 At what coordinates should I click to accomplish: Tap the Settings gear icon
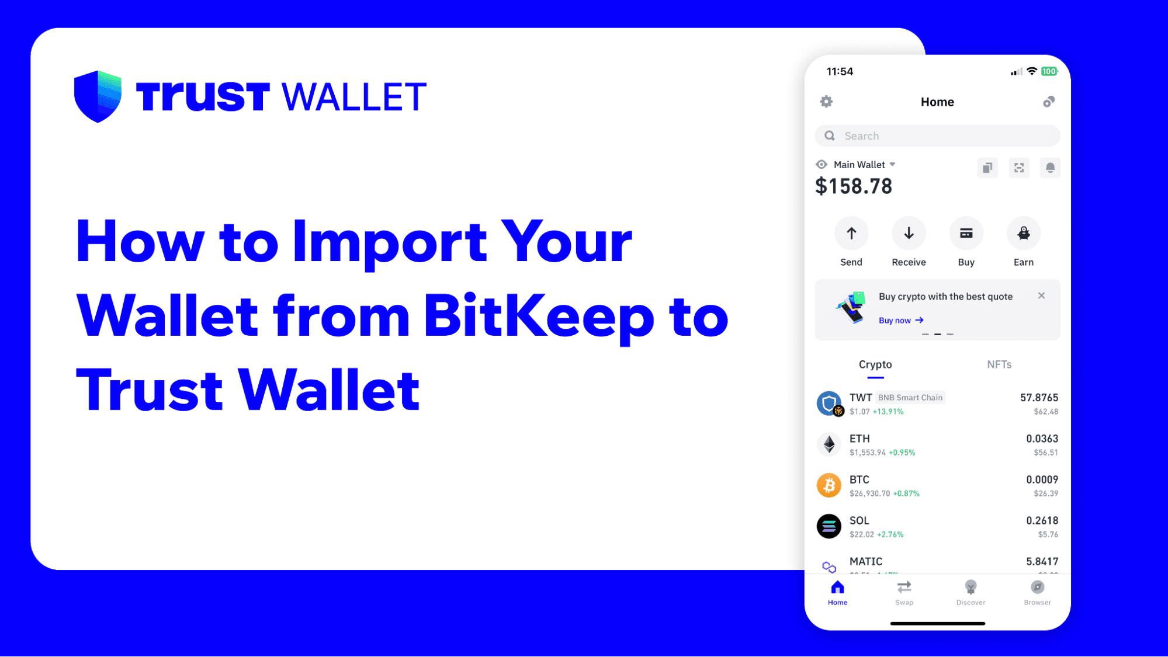pos(826,102)
